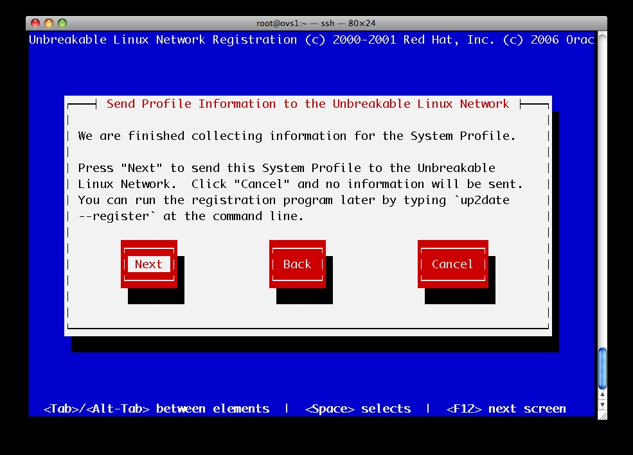Click the scroll down arrow
Viewport: 633px width, 455px height.
click(602, 405)
